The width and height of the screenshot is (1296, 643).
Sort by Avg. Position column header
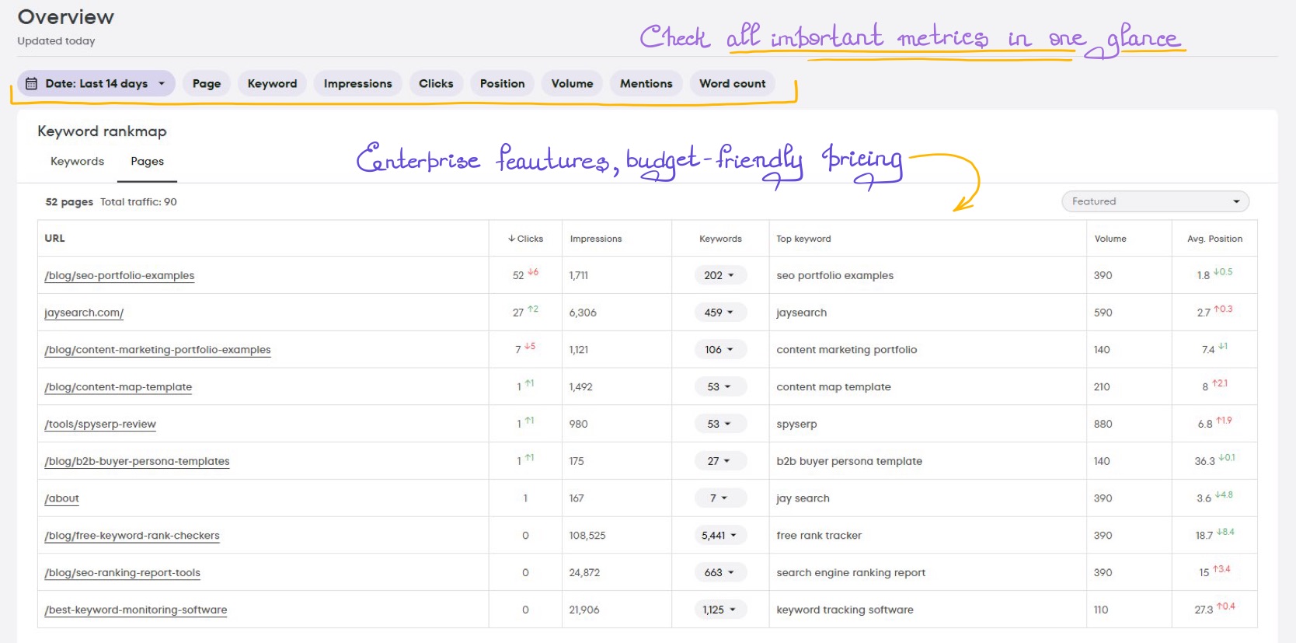pyautogui.click(x=1214, y=239)
